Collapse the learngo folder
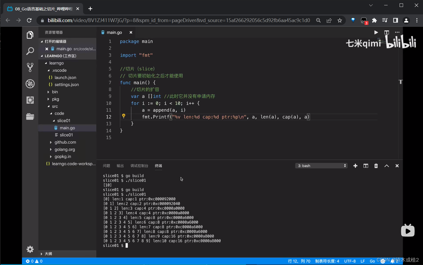This screenshot has height=265, width=423. (x=46, y=63)
